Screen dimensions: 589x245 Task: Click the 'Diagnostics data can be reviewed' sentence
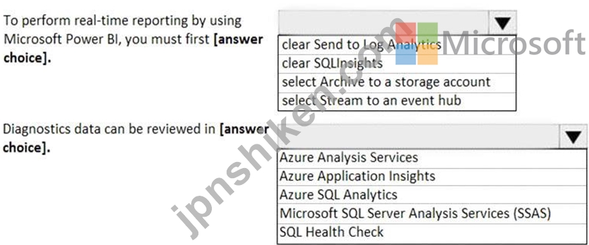[x=136, y=138]
